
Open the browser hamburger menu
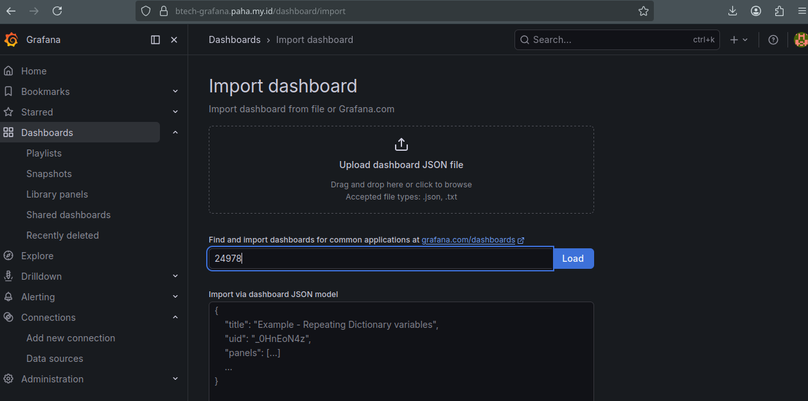(802, 11)
